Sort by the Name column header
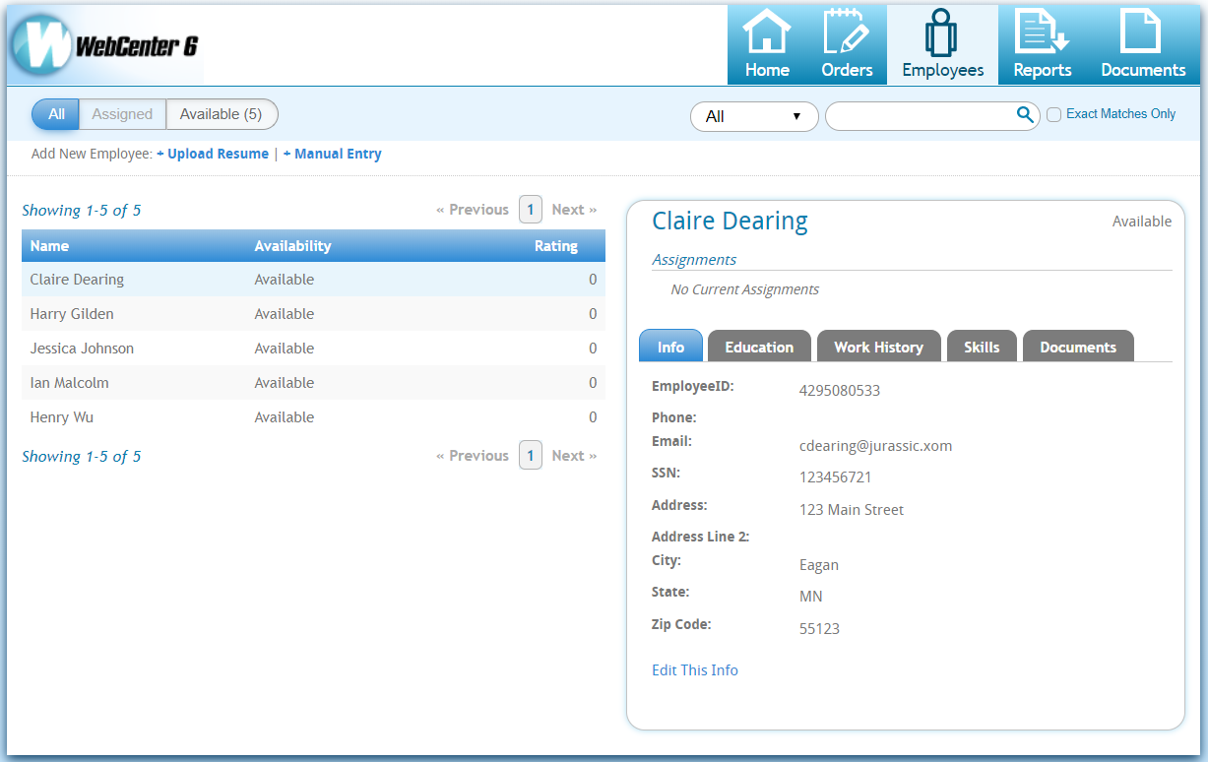1208x762 pixels. [49, 246]
